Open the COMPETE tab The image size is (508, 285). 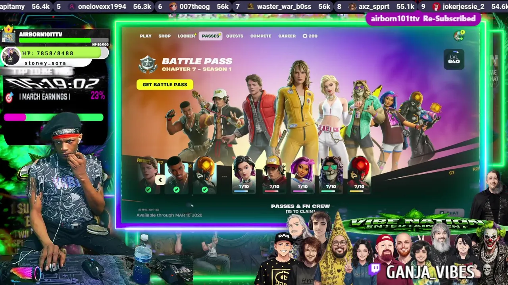coord(261,36)
